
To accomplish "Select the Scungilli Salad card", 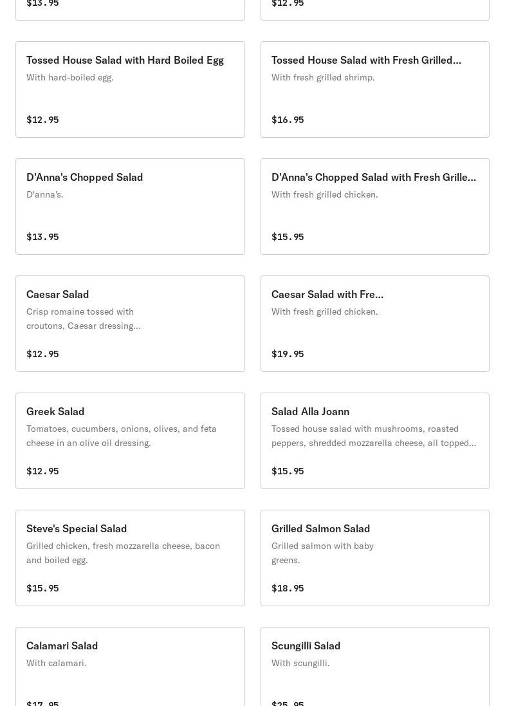I will 306,646.
